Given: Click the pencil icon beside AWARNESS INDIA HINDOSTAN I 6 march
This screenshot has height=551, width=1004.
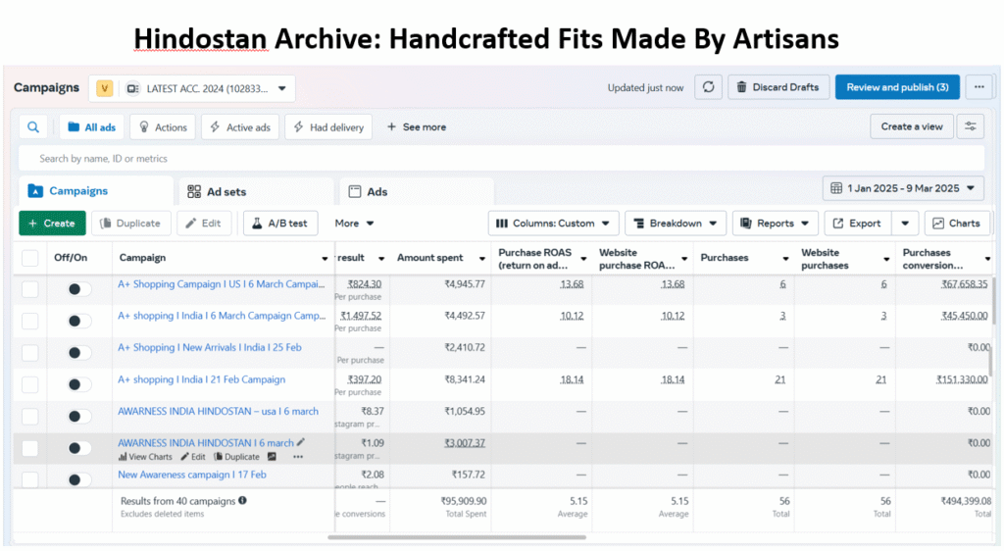Looking at the screenshot, I should [x=301, y=441].
